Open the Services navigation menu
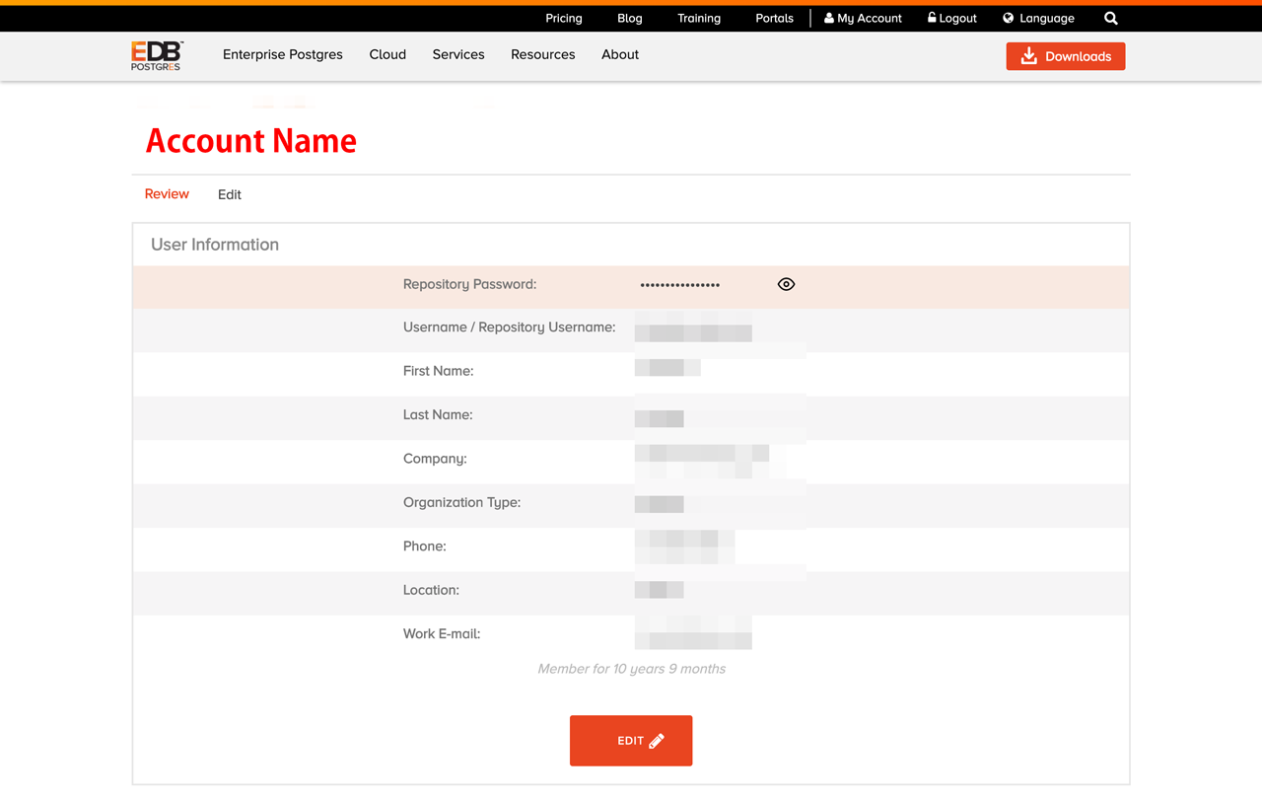This screenshot has height=801, width=1262. (458, 54)
